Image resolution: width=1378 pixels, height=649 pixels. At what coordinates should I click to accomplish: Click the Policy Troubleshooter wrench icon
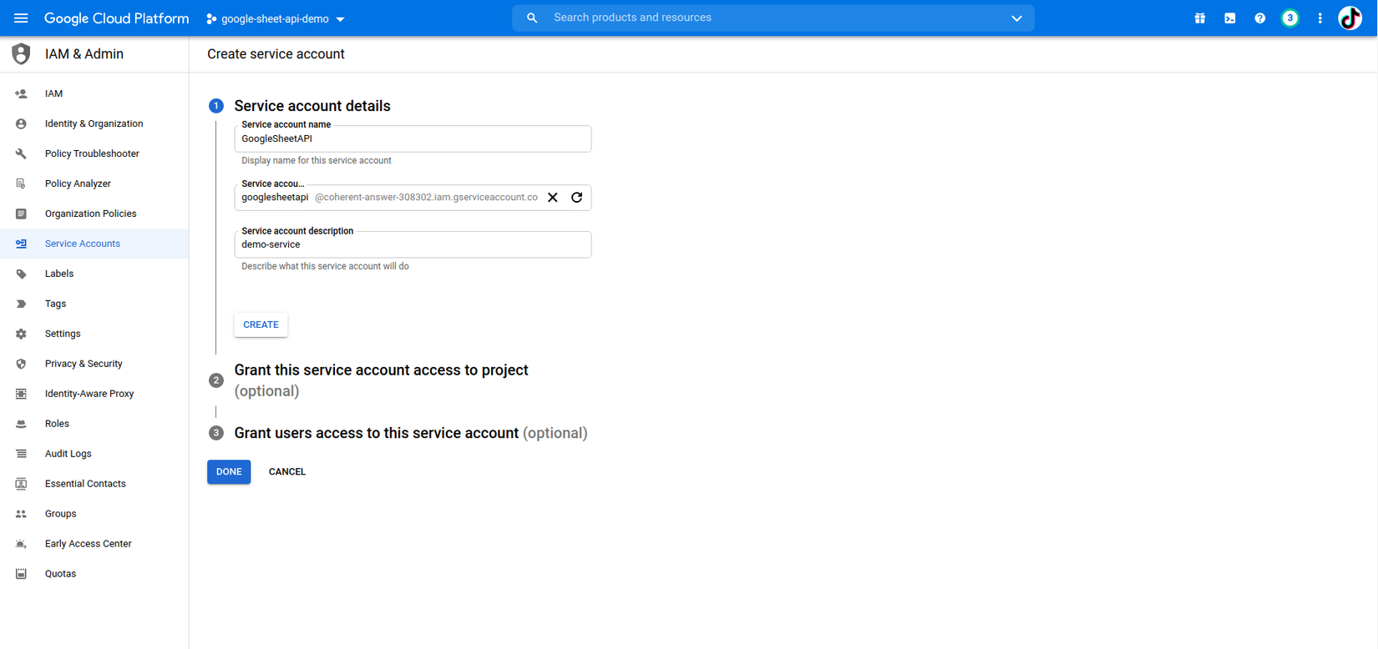tap(21, 153)
